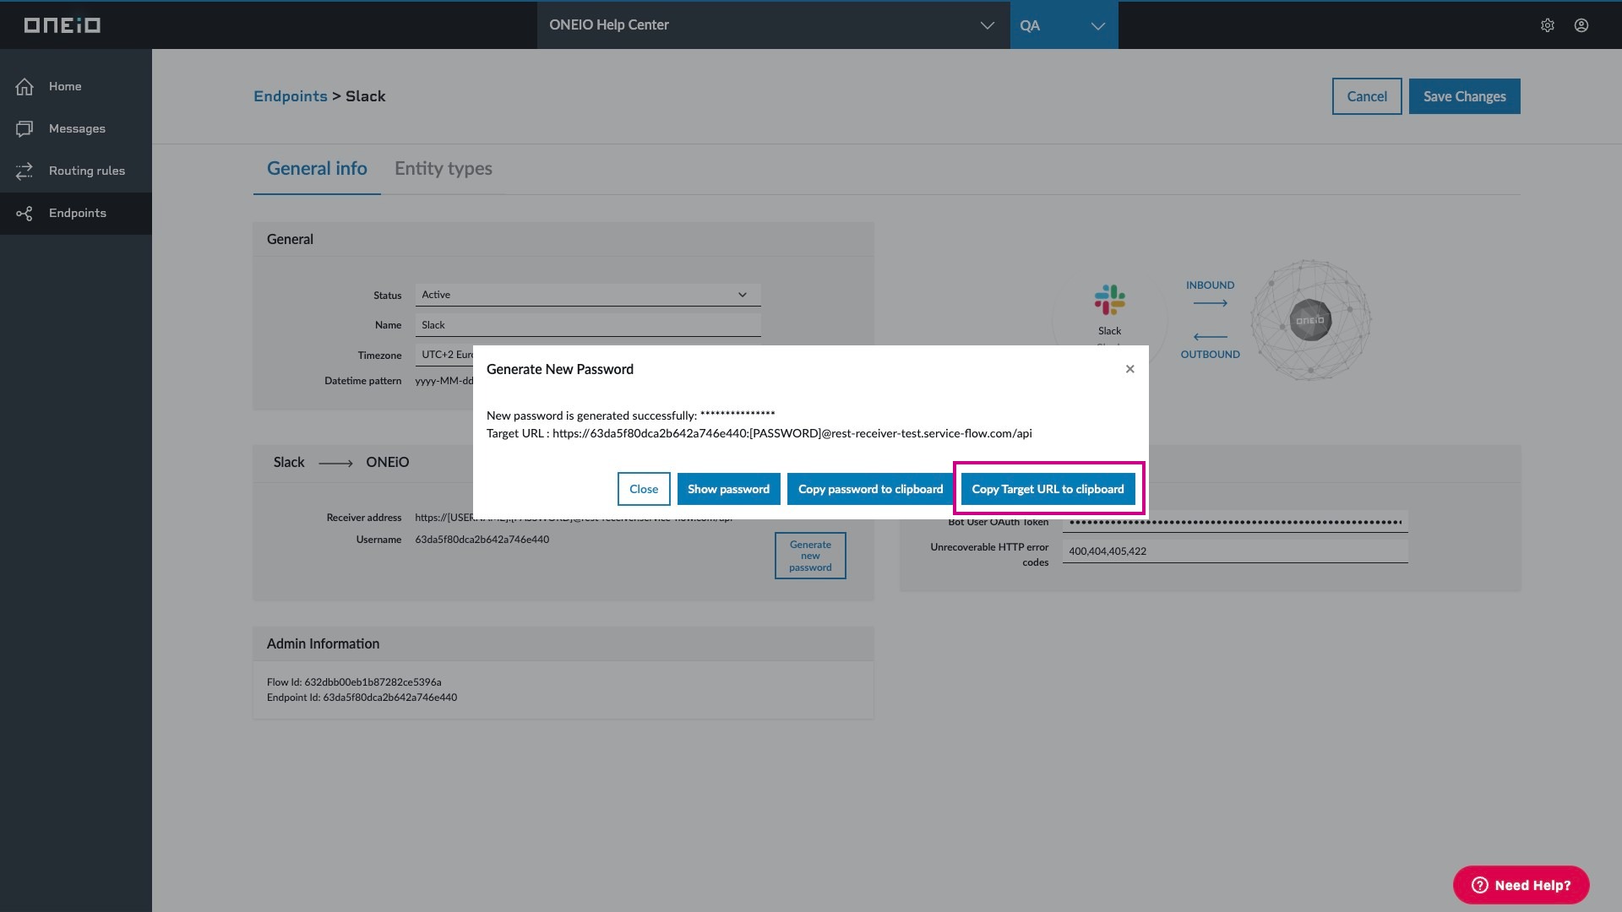Click the INBOUND label
Viewport: 1622px width, 912px height.
1210,285
